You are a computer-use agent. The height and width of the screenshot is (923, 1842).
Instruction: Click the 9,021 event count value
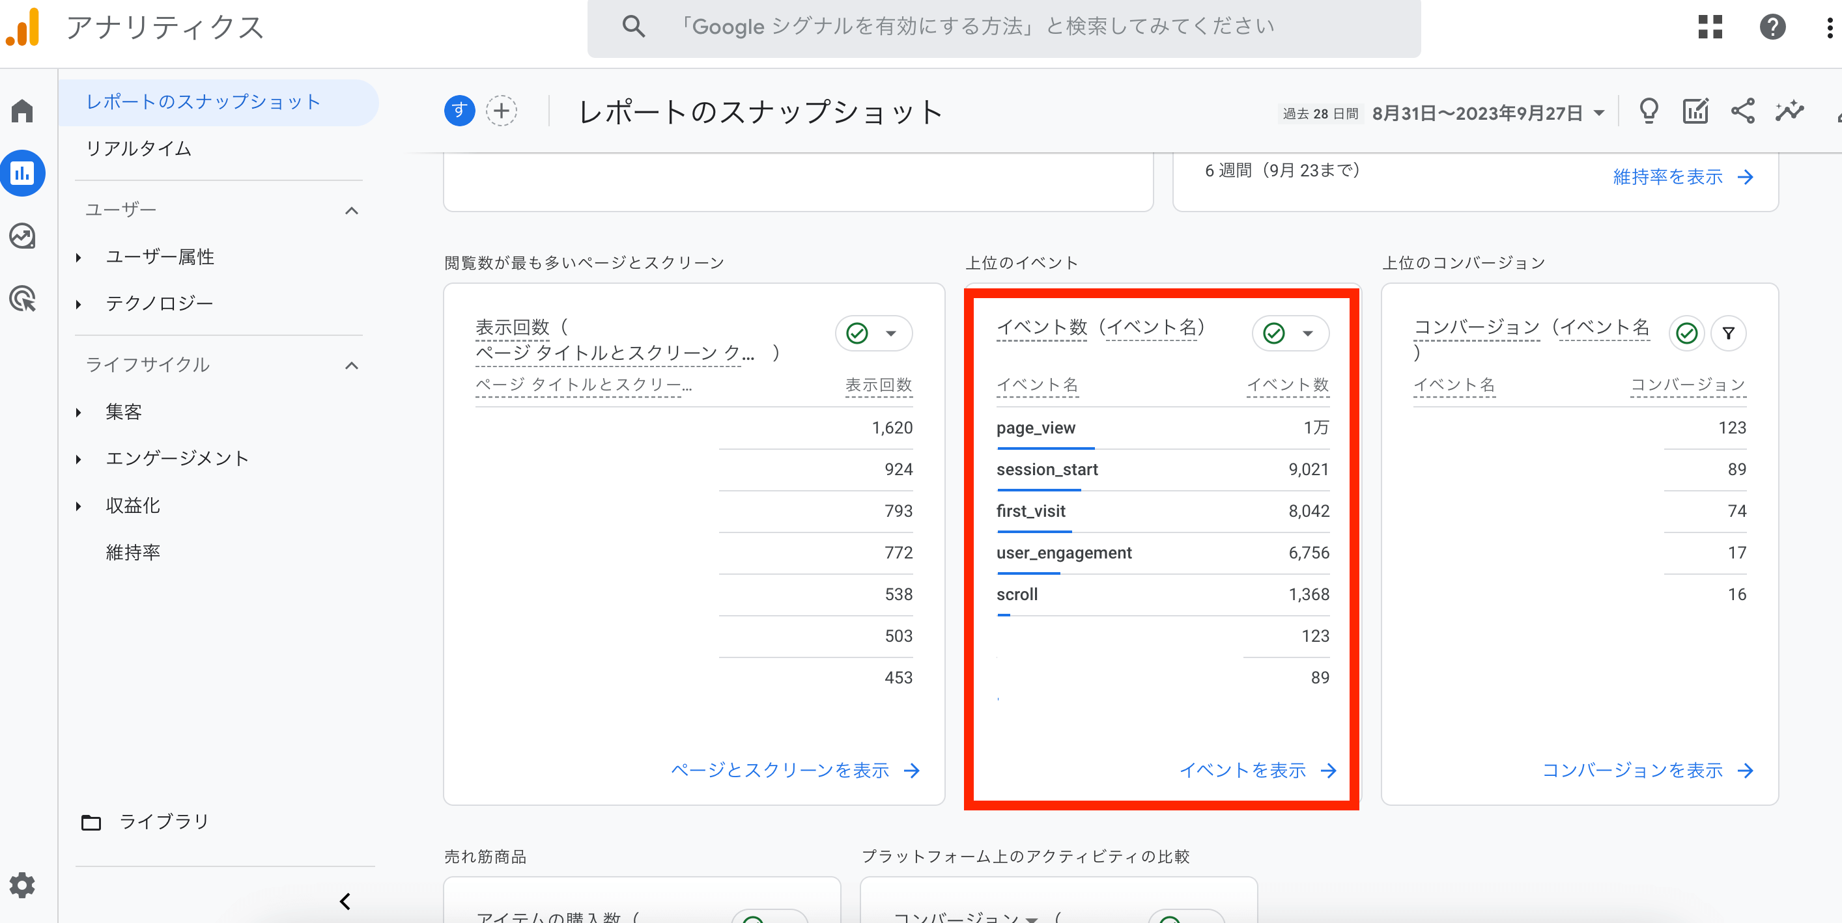coord(1309,469)
